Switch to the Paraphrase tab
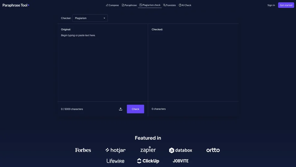Screen dimensions: 296x167 (x=129, y=5)
